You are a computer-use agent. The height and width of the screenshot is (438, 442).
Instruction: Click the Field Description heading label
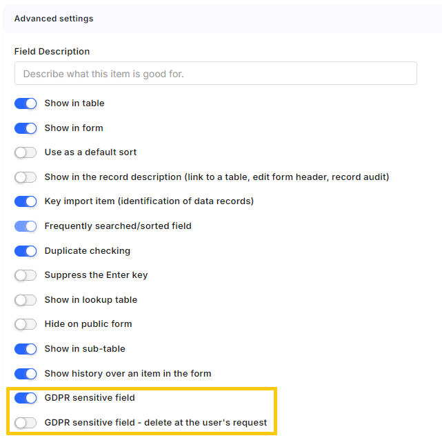pyautogui.click(x=52, y=52)
